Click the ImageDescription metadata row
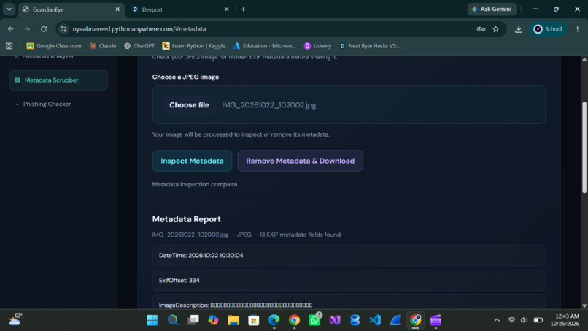The image size is (588, 331). click(349, 303)
